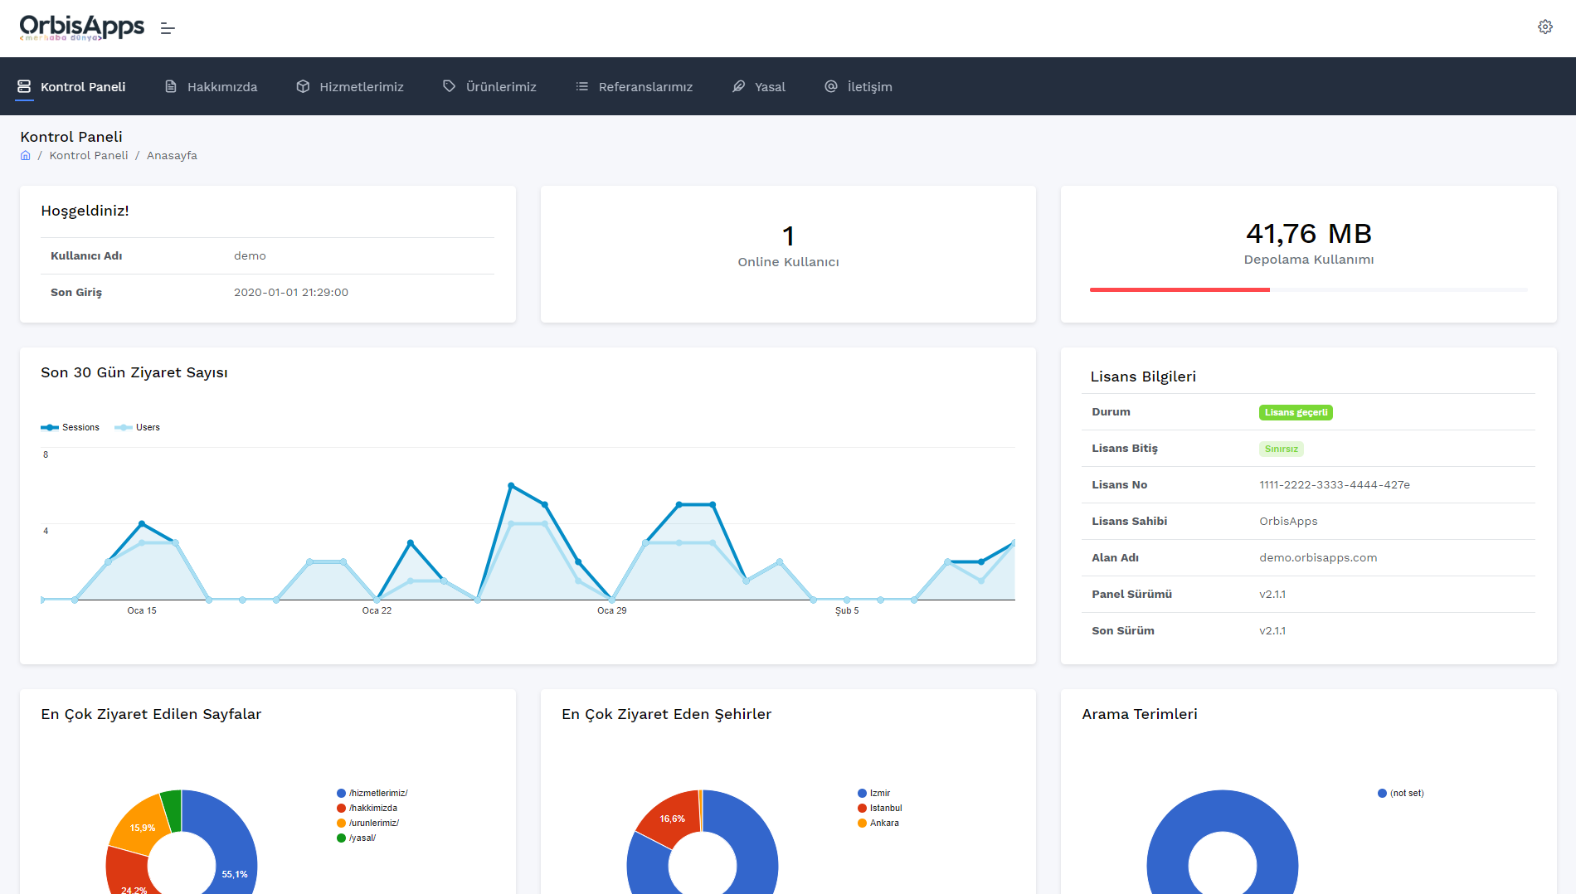Click the Online Kullanıcı count 1

coord(788,236)
